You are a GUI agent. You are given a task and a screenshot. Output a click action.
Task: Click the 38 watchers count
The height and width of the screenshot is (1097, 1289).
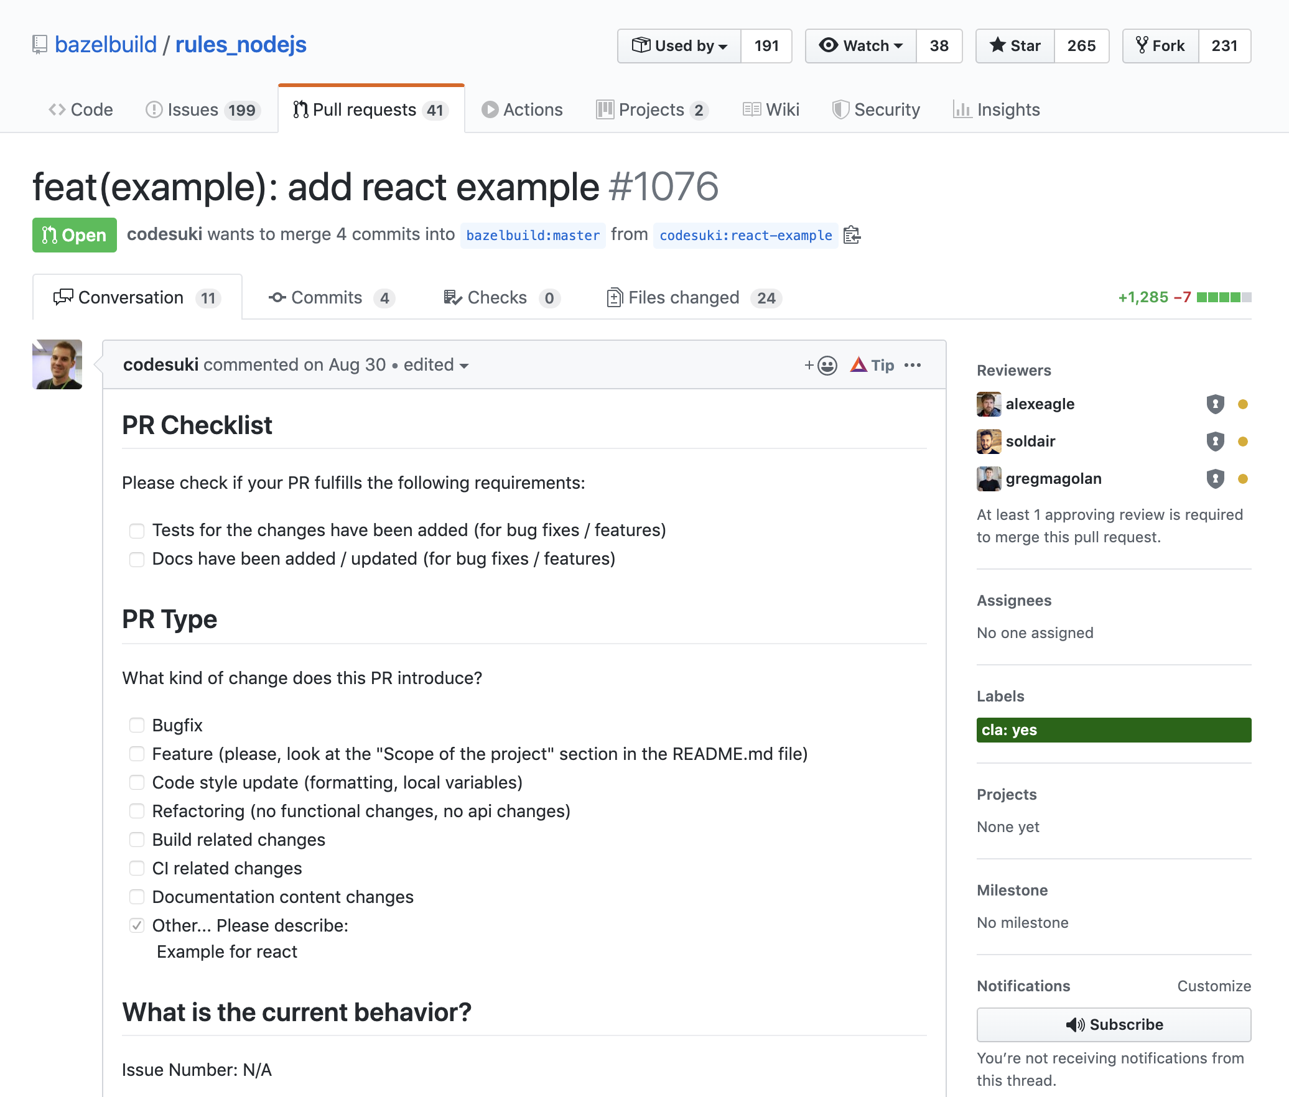[939, 46]
